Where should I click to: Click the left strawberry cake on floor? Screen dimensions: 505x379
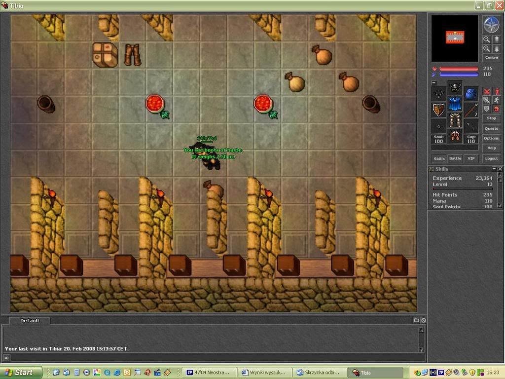(x=157, y=106)
